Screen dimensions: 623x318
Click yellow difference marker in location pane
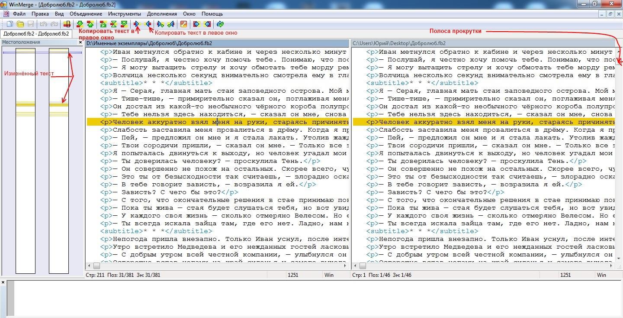[26, 104]
